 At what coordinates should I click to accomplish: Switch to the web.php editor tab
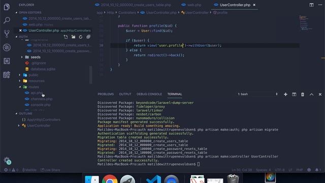coord(191,5)
